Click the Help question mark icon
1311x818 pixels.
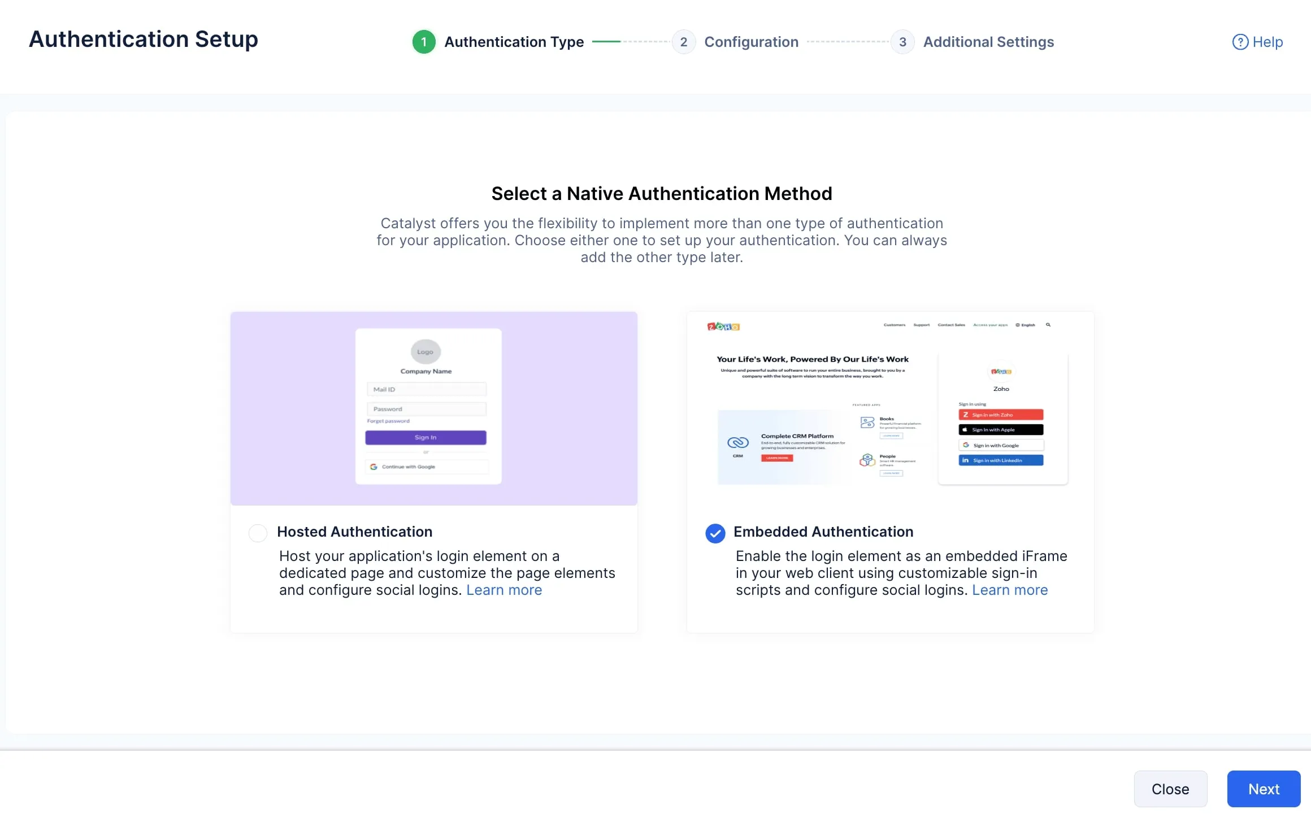tap(1240, 42)
